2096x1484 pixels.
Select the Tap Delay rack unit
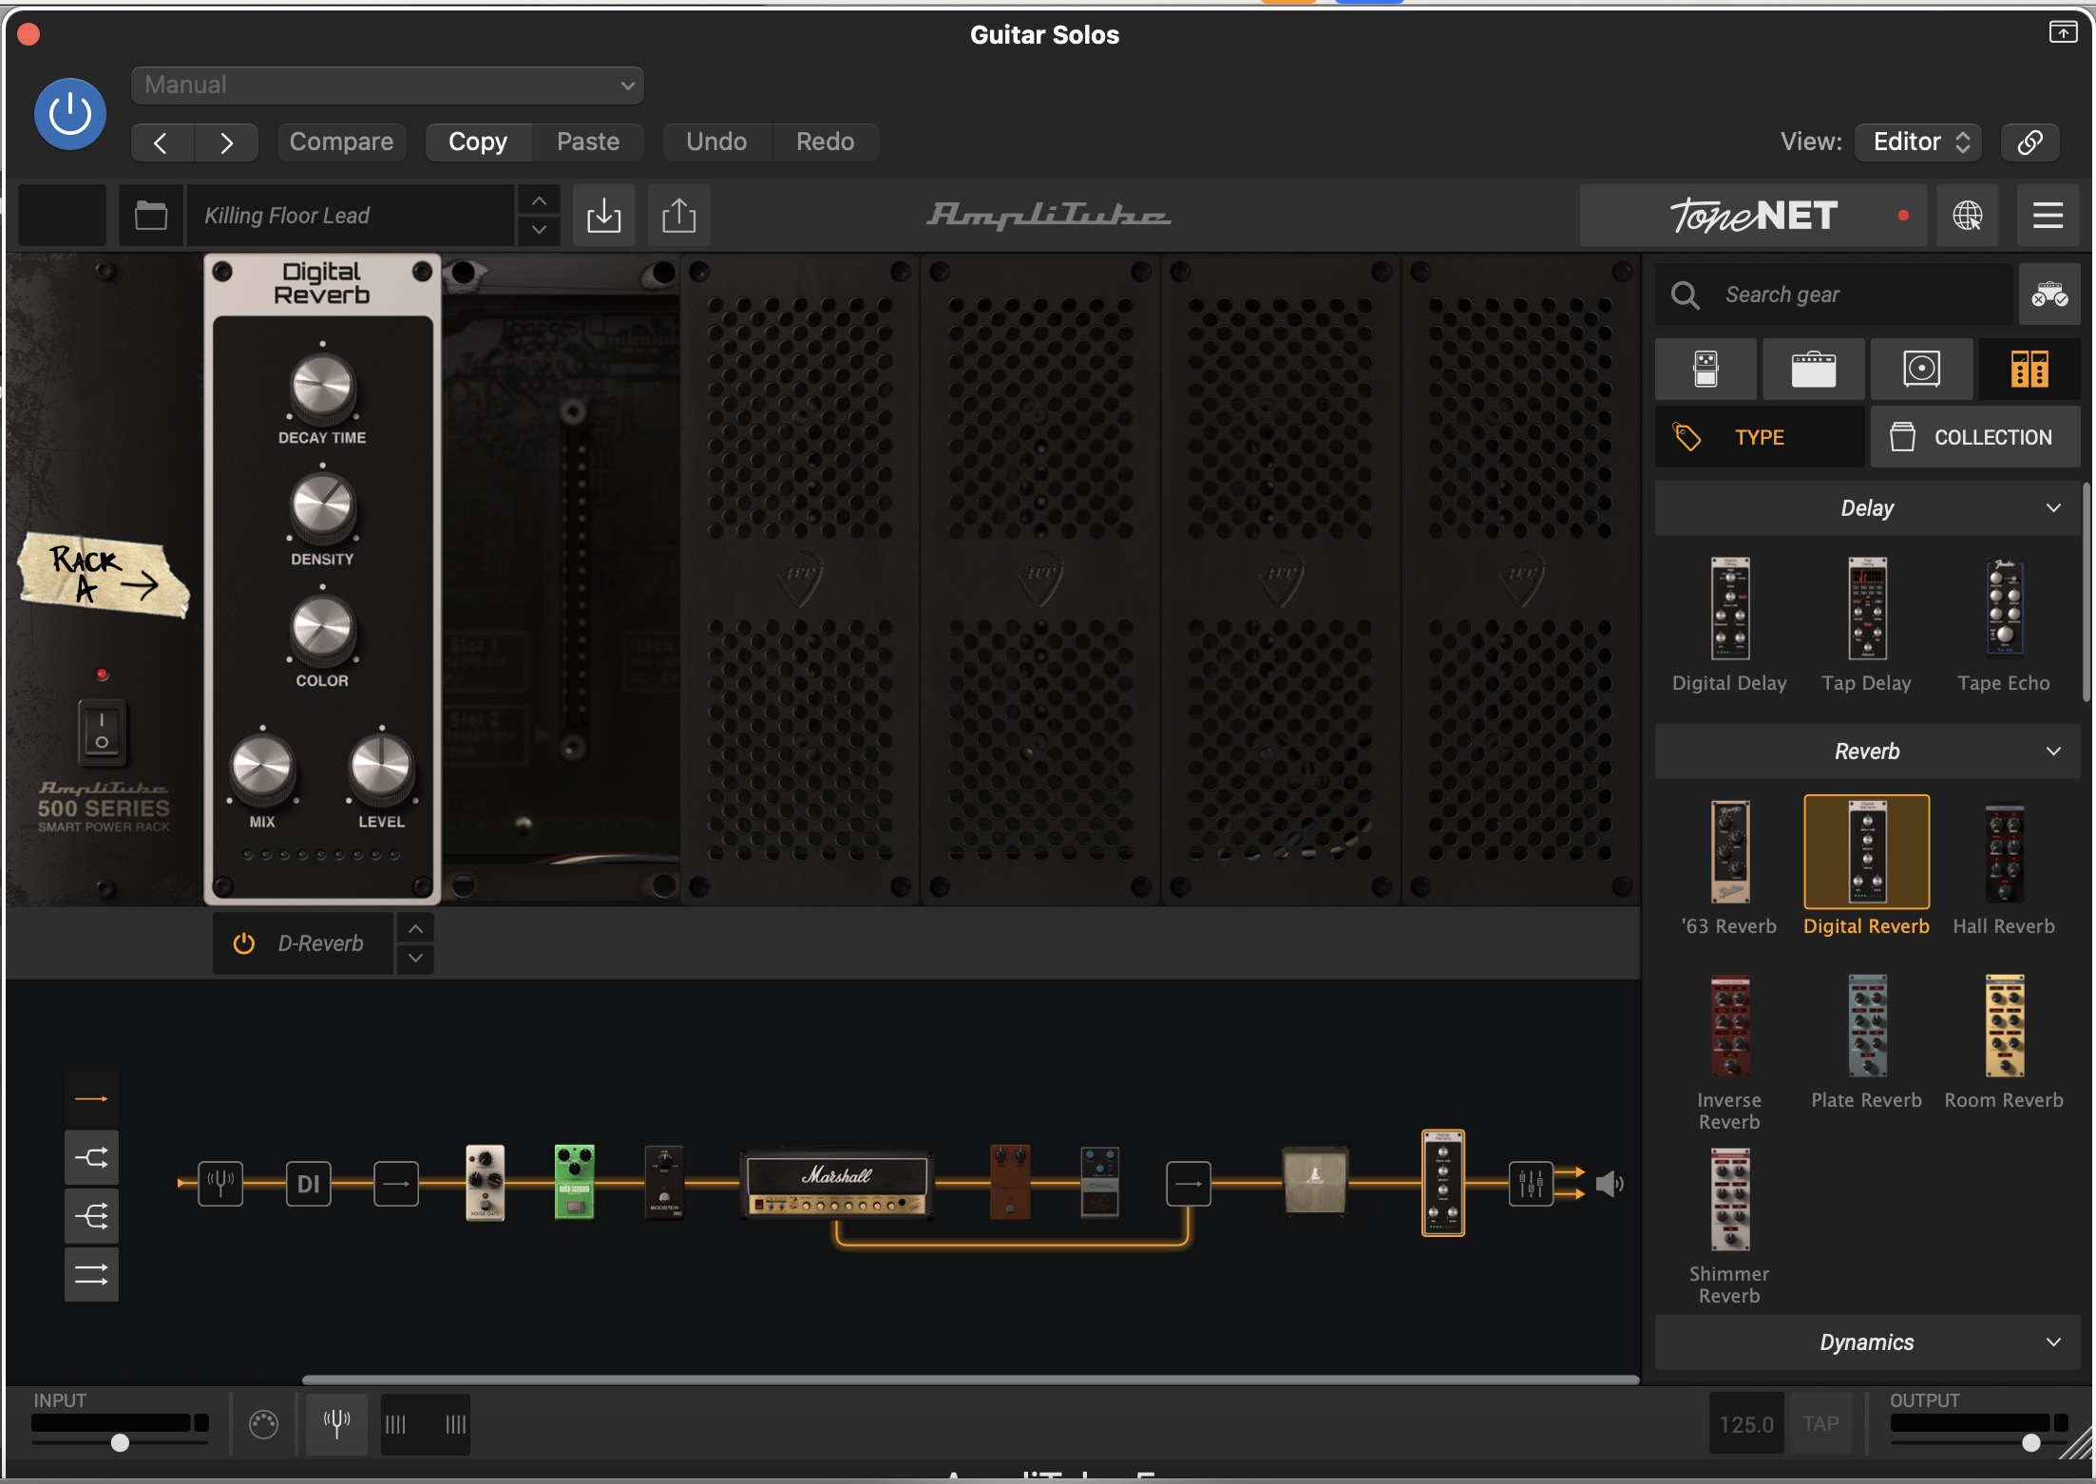click(x=1867, y=609)
